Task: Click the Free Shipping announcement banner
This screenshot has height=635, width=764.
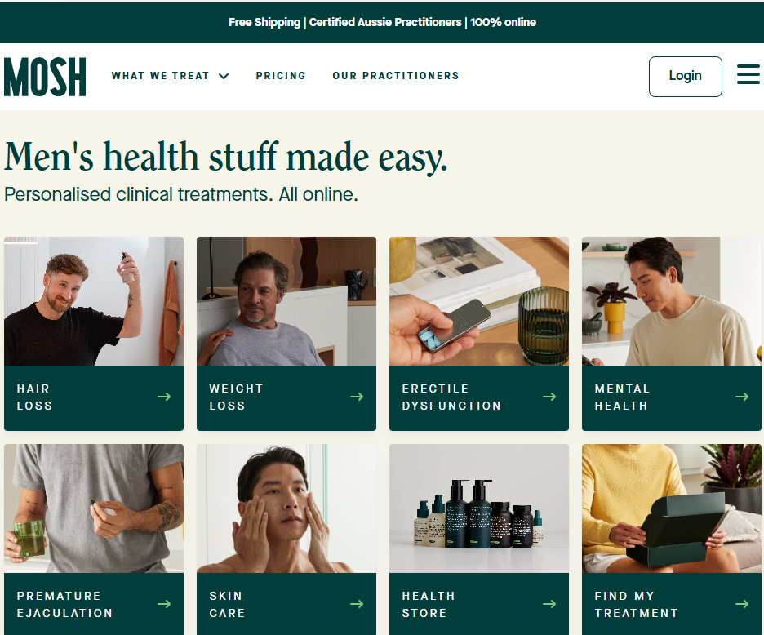Action: 382,22
